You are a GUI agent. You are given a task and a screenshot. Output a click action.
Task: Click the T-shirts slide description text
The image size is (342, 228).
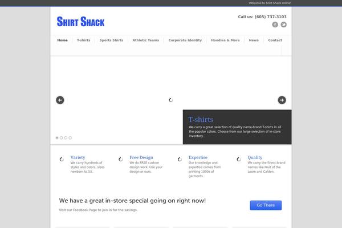point(235,131)
